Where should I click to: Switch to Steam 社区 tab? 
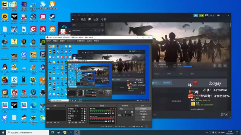tap(96, 19)
